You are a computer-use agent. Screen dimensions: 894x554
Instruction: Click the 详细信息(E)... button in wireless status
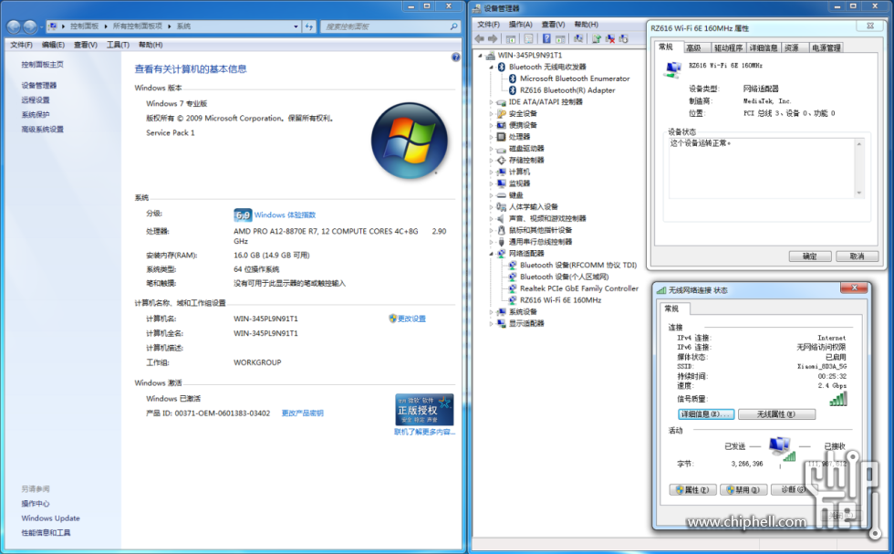(x=706, y=414)
